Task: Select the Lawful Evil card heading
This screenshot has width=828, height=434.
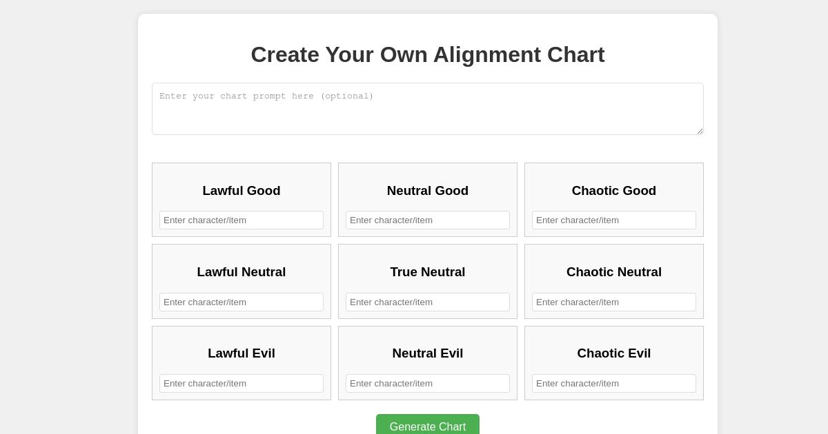Action: [x=241, y=353]
